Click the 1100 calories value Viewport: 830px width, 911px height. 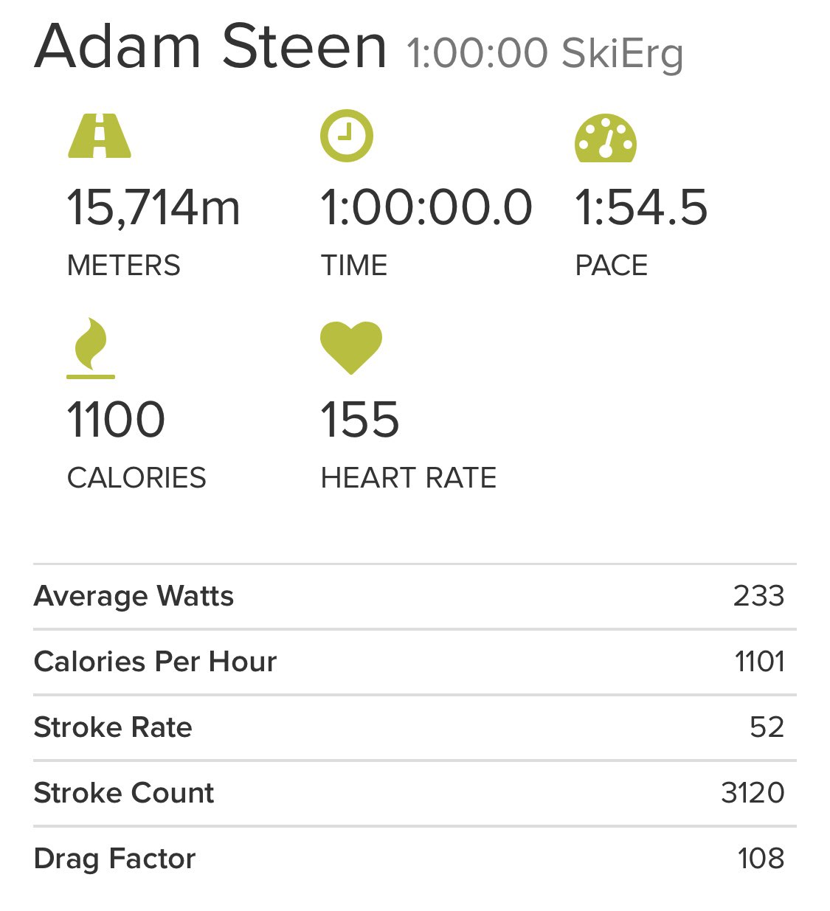pos(116,420)
